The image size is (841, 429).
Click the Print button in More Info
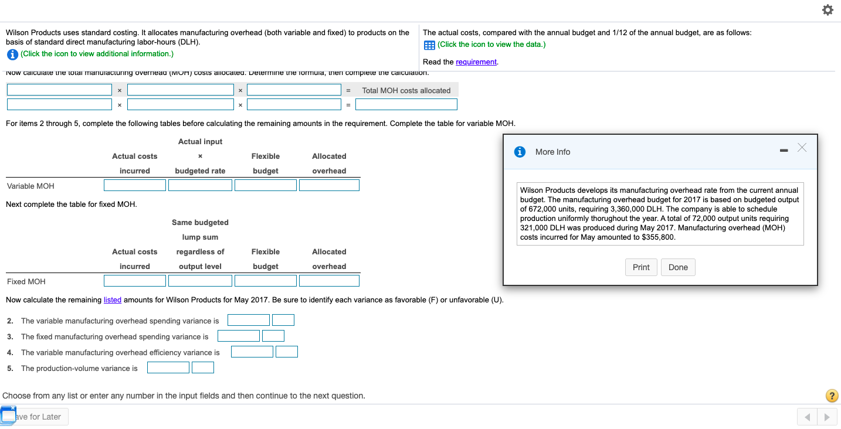point(641,267)
